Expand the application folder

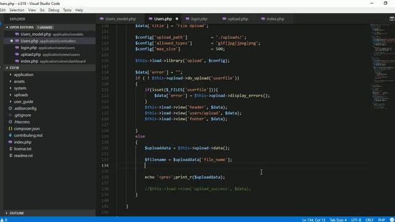23,75
